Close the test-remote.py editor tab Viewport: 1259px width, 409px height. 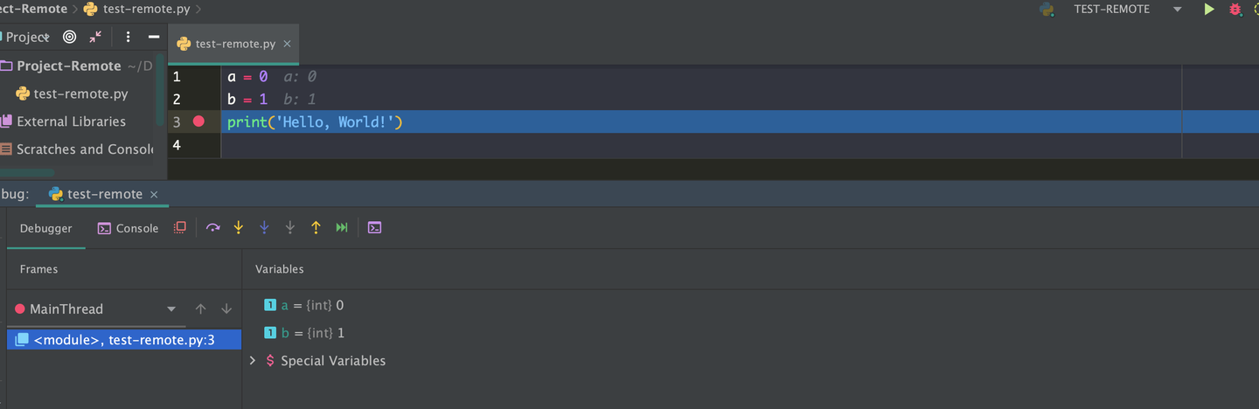[287, 44]
